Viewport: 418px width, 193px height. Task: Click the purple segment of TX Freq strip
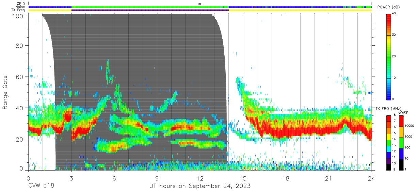click(x=150, y=10)
